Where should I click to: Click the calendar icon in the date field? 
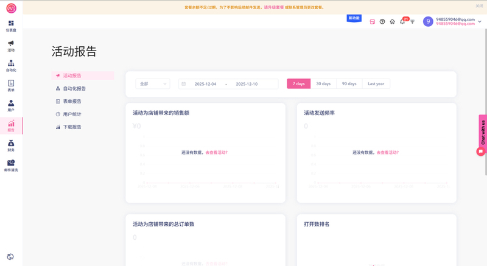click(x=184, y=84)
